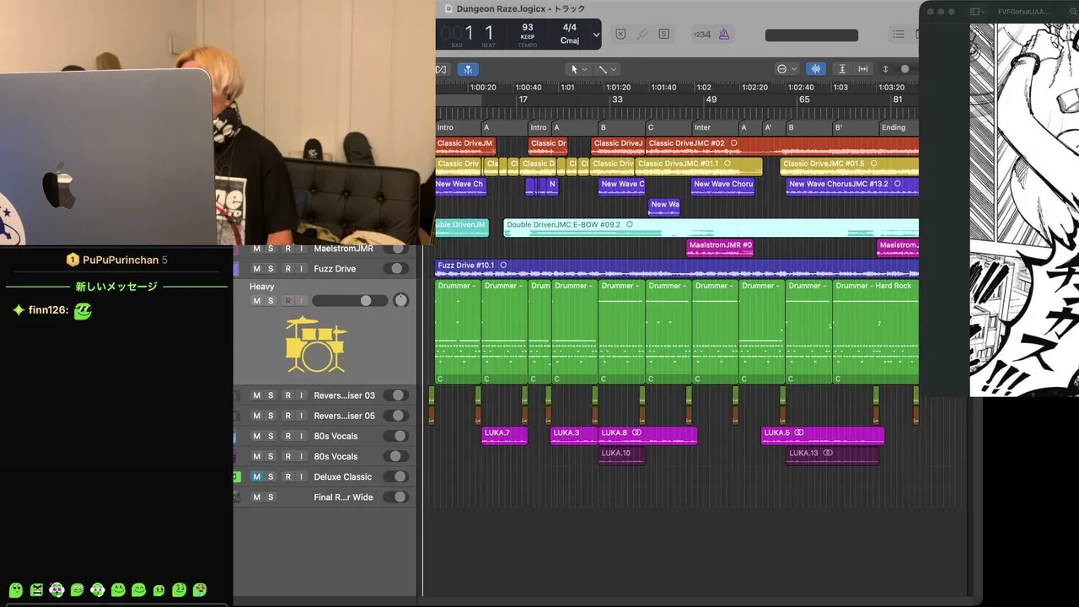The image size is (1079, 607).
Task: Click the vertical auto zoom button
Action: pyautogui.click(x=841, y=69)
